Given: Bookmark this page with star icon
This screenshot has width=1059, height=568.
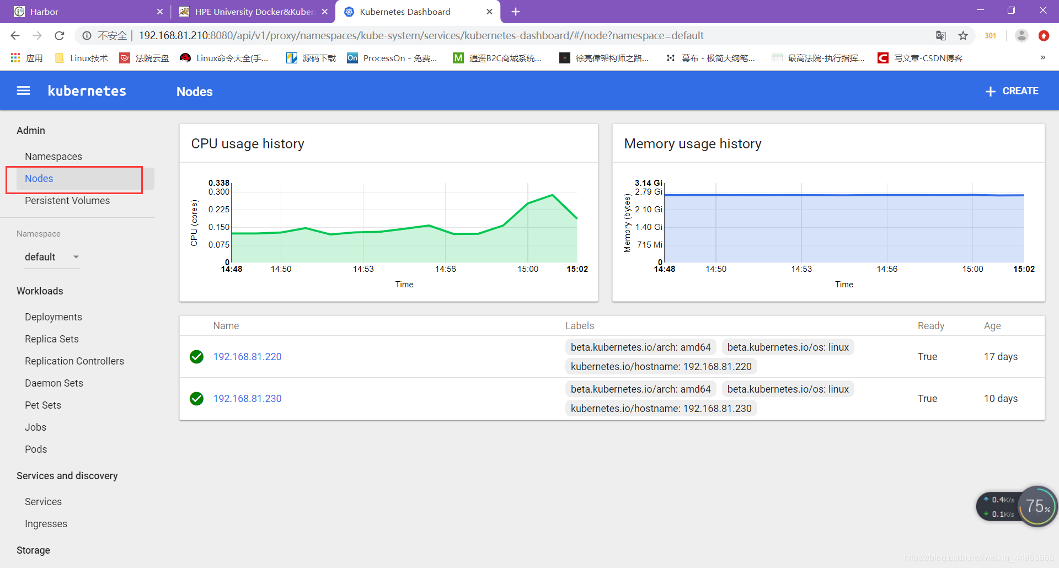Looking at the screenshot, I should tap(963, 36).
